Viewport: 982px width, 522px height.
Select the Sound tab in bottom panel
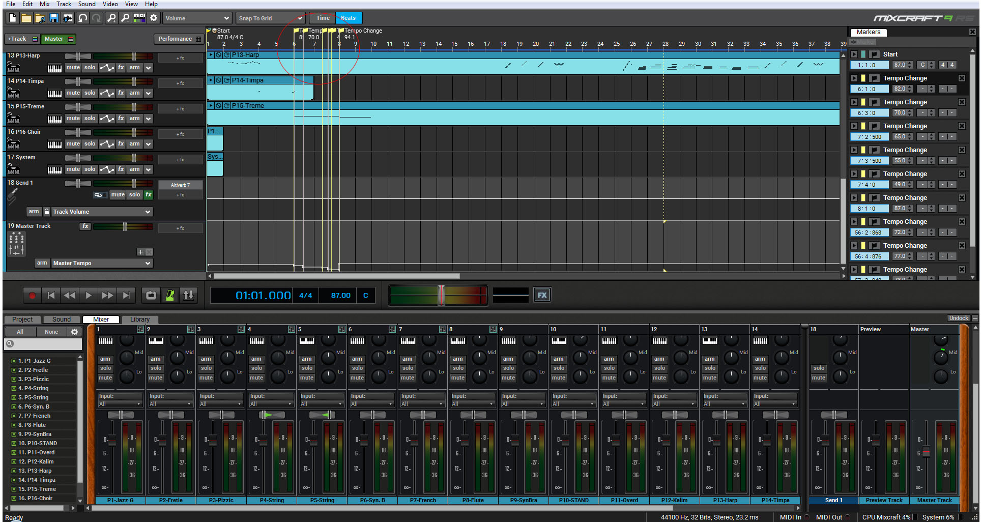[62, 320]
